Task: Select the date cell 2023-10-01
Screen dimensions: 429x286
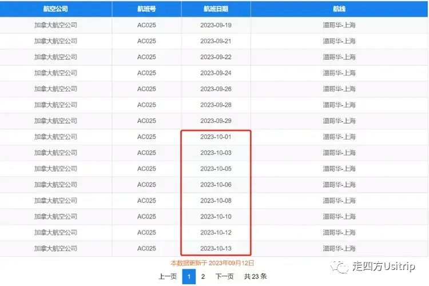Action: [x=216, y=137]
